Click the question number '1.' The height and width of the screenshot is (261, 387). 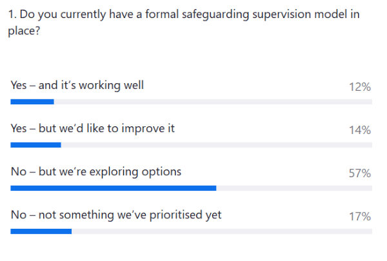click(12, 14)
